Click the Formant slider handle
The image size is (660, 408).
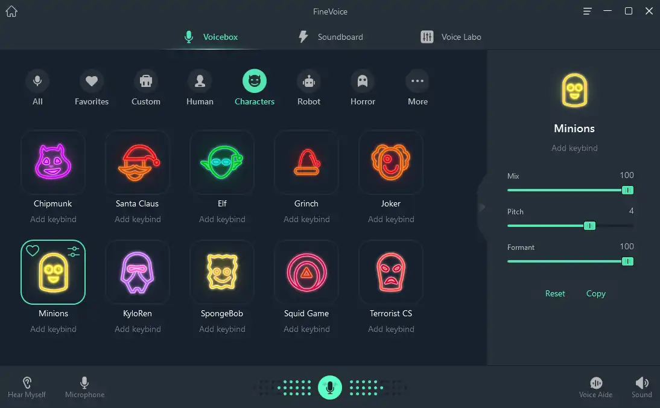pyautogui.click(x=627, y=261)
